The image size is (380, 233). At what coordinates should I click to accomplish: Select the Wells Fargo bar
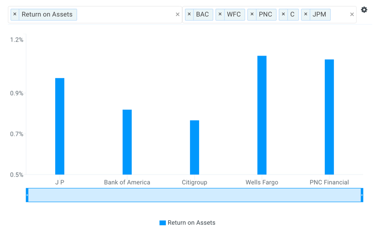coord(262,115)
